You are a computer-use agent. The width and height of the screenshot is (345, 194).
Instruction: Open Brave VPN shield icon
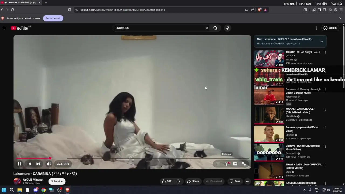(336, 10)
